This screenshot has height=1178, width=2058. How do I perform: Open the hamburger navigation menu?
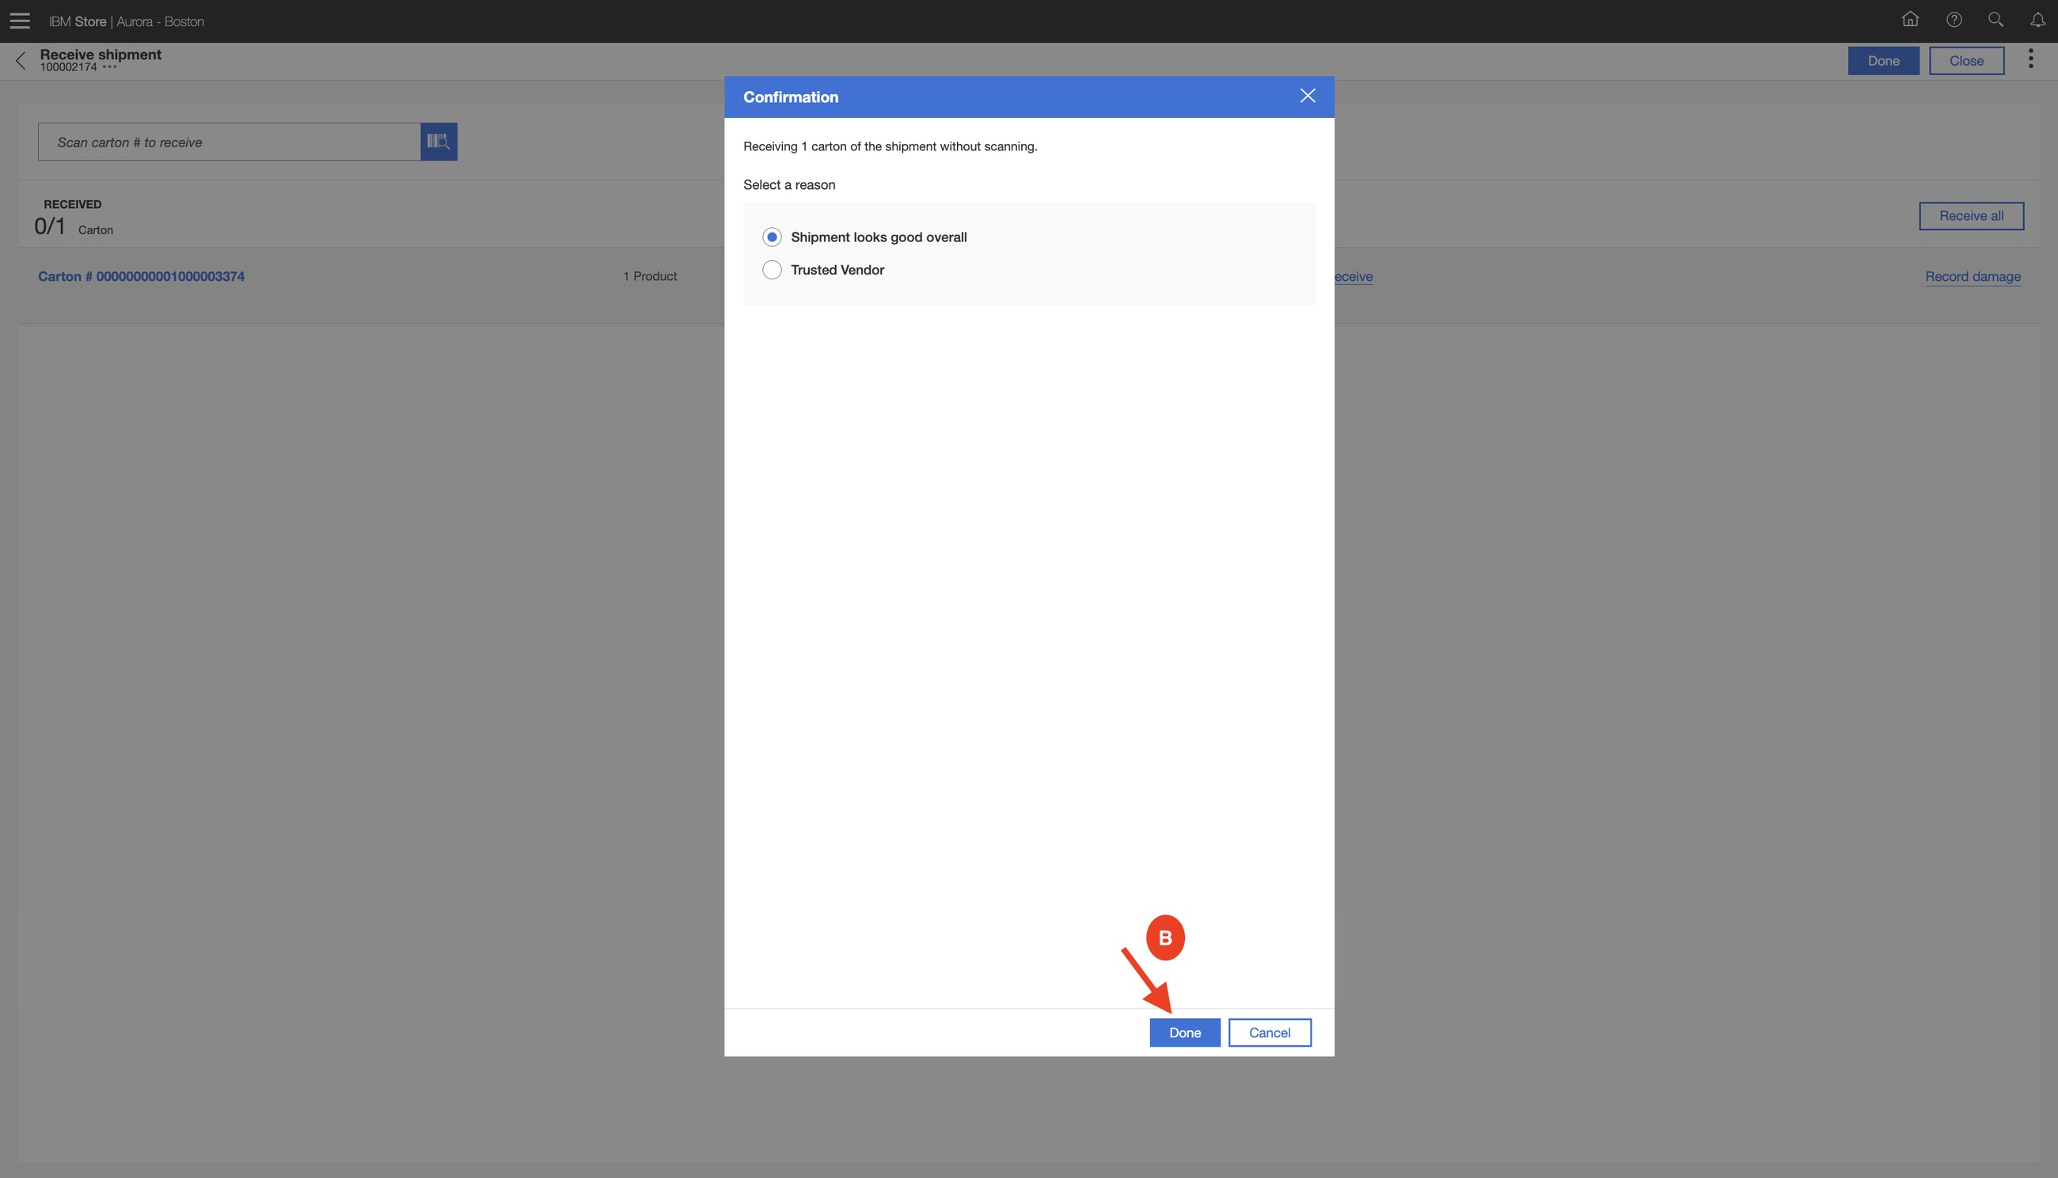click(20, 21)
